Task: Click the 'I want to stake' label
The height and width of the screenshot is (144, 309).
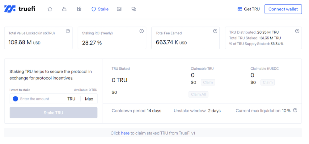Action: tap(20, 90)
